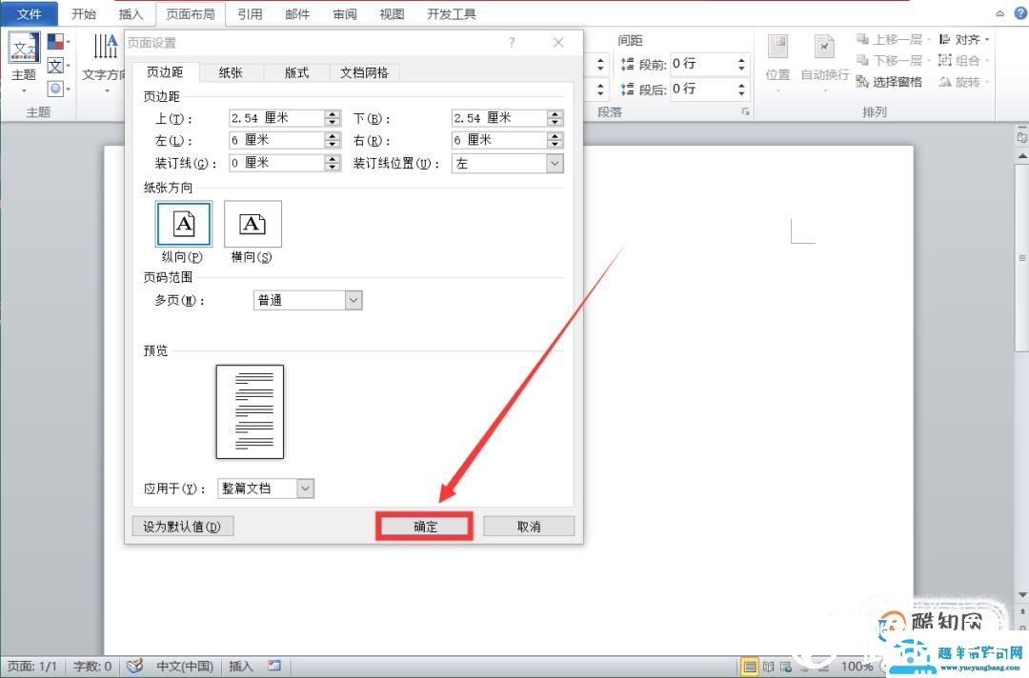Viewport: 1029px width, 678px height.
Task: Click scrollbar up arrow in document
Action: pyautogui.click(x=1022, y=156)
